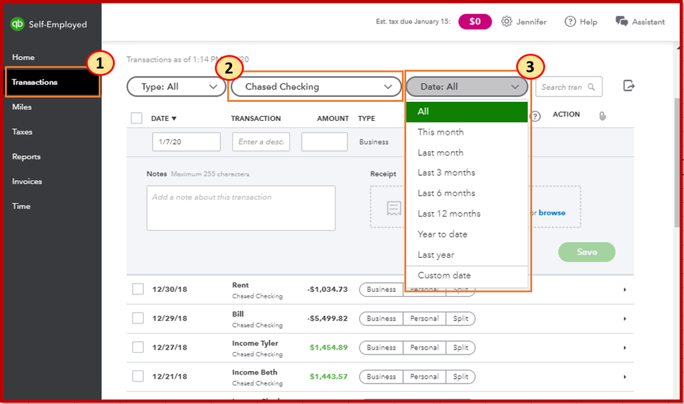Expand the Income Tyler row action arrow
The height and width of the screenshot is (404, 684).
point(624,347)
